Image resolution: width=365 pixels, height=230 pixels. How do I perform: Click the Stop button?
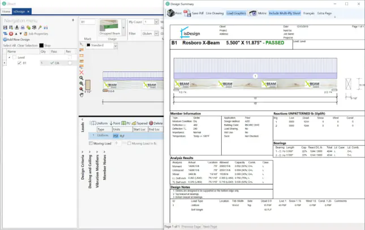coord(45,45)
